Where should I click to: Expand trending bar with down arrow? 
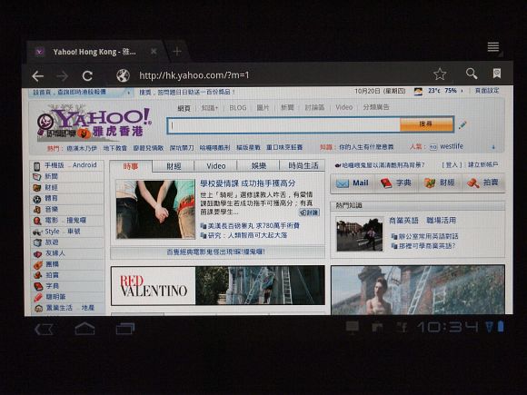(493, 147)
